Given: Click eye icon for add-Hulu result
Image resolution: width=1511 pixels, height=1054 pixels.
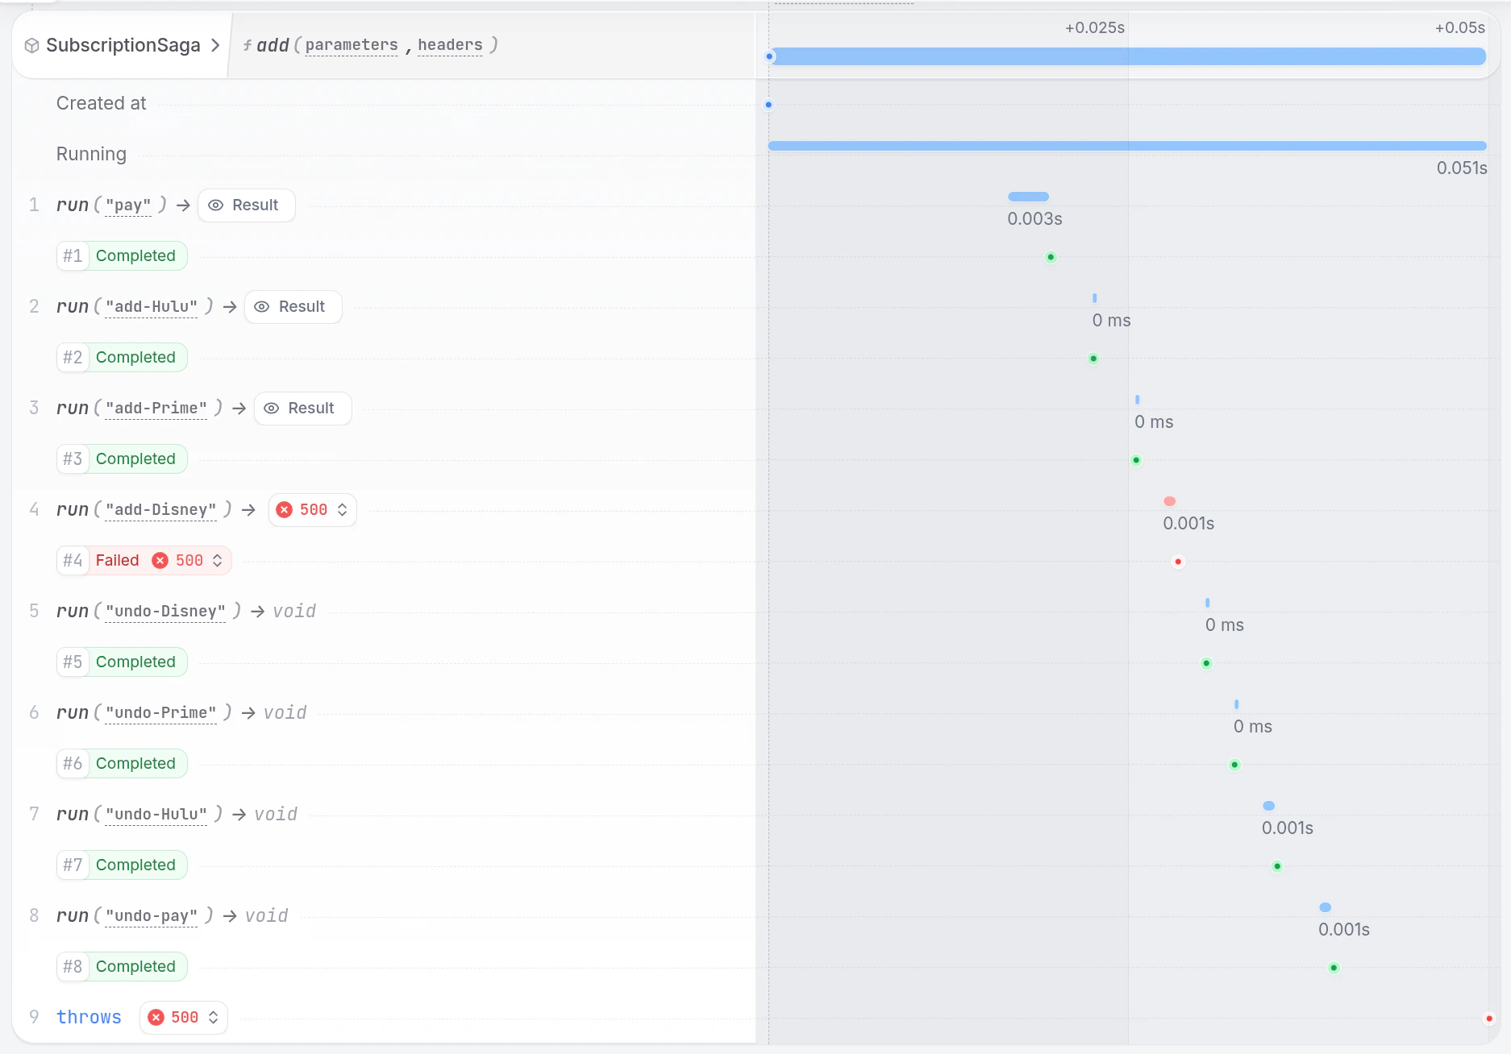Looking at the screenshot, I should [262, 307].
